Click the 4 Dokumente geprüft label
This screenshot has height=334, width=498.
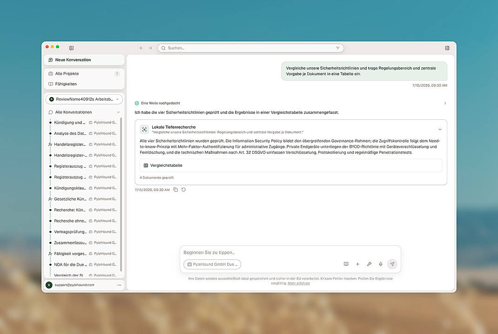[156, 178]
